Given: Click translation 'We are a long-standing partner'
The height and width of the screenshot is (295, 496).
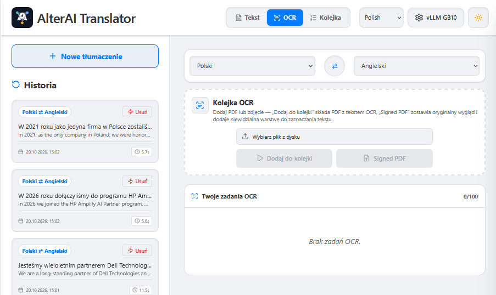Looking at the screenshot, I should pos(85,274).
